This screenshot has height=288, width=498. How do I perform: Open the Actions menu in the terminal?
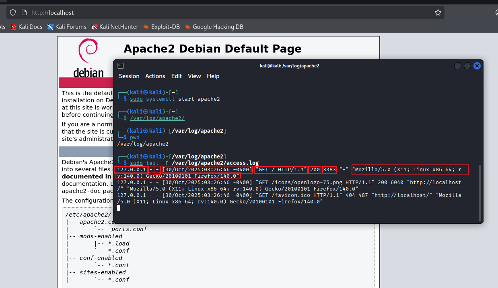point(155,76)
